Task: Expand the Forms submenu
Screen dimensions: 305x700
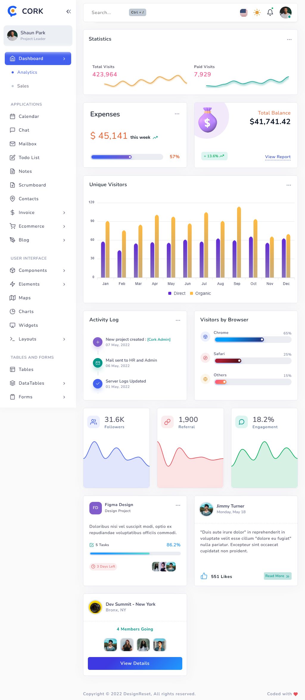Action: pos(64,397)
